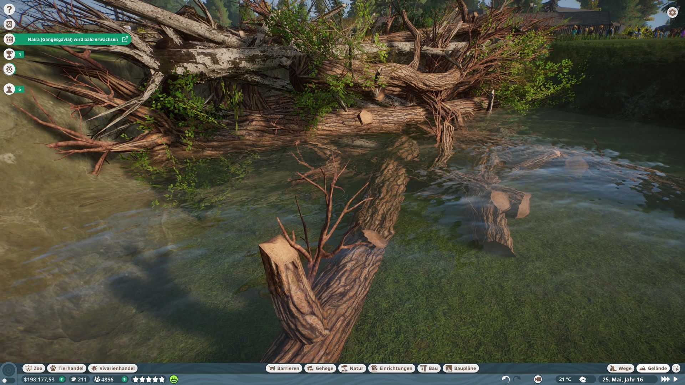Open the trophy challenges icon

point(9,54)
